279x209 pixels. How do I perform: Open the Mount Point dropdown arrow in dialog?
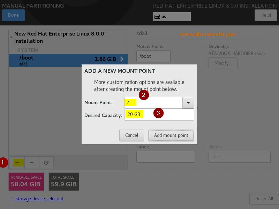coord(188,103)
